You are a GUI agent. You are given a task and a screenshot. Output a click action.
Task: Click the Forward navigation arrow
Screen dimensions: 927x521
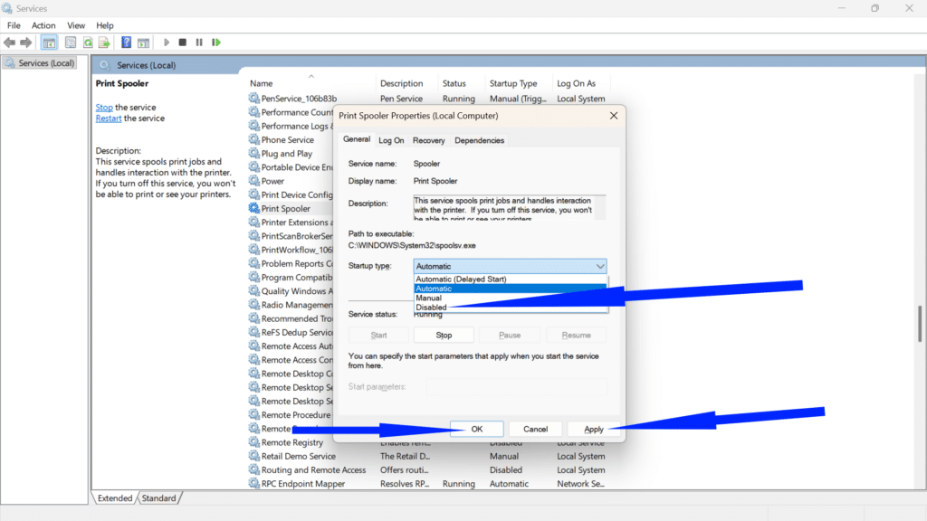coord(24,42)
